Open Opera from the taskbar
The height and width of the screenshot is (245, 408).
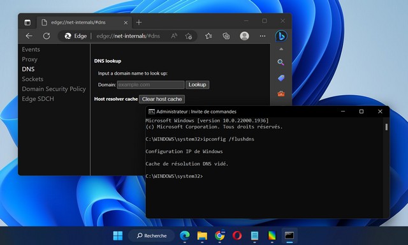point(237,235)
